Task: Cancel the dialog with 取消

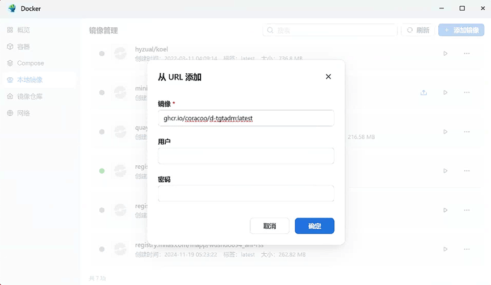Action: pos(269,226)
